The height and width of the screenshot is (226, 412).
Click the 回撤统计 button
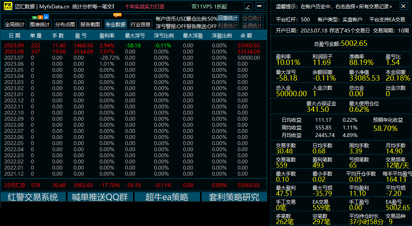[228, 18]
